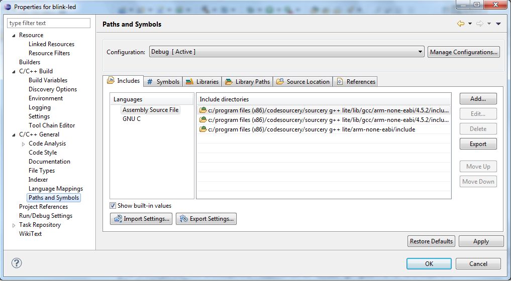The width and height of the screenshot is (511, 281).
Task: Click the Import Settings icon
Action: pos(118,218)
